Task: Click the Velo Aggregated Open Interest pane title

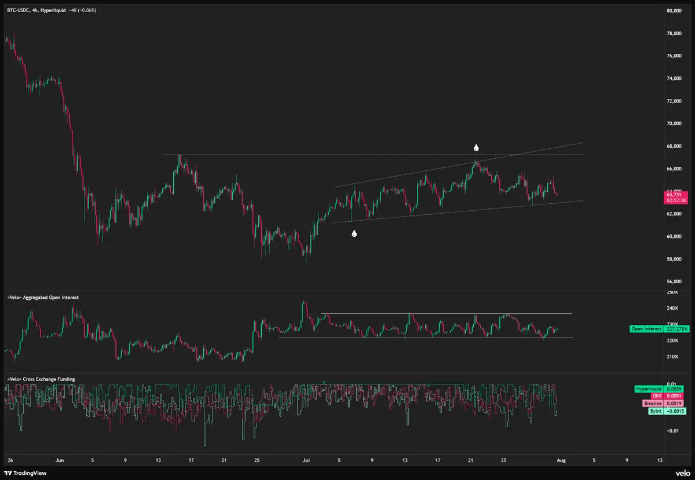Action: pos(42,297)
